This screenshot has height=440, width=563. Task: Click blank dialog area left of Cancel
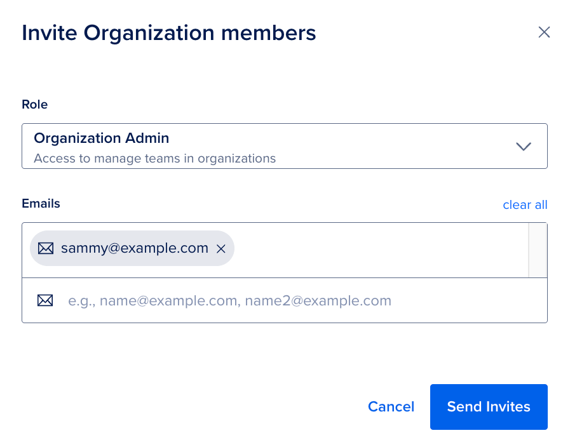191,406
